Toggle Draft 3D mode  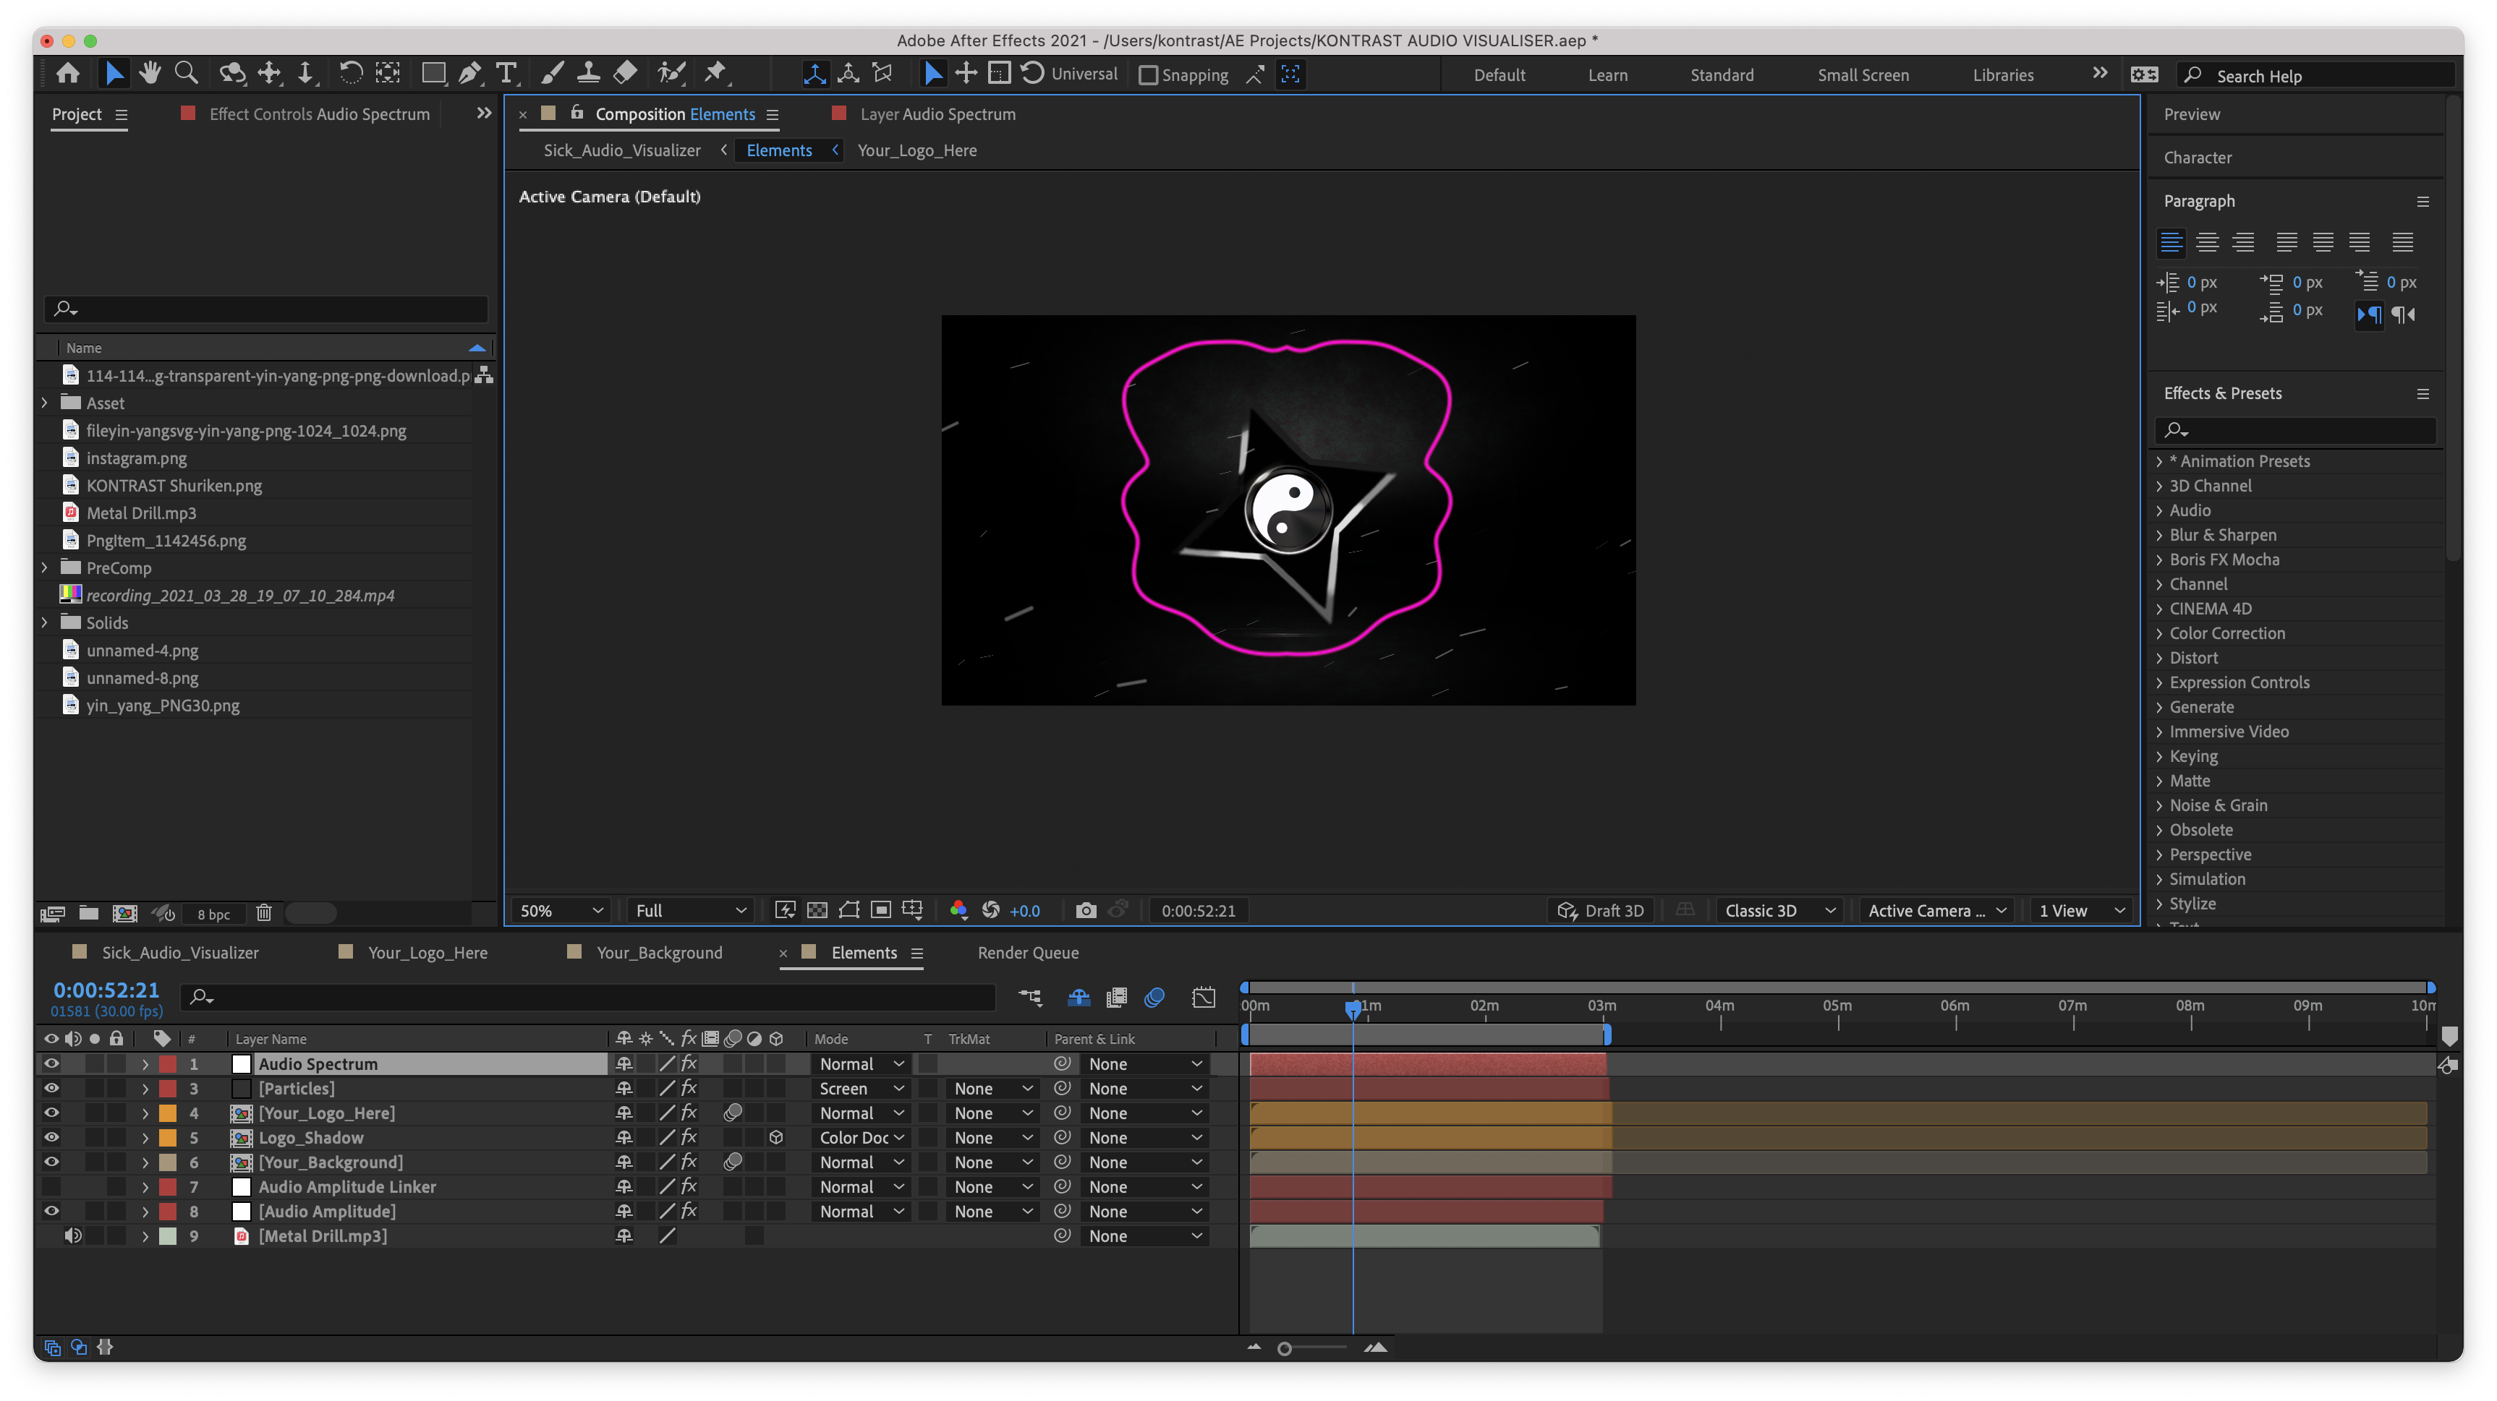(x=1600, y=911)
